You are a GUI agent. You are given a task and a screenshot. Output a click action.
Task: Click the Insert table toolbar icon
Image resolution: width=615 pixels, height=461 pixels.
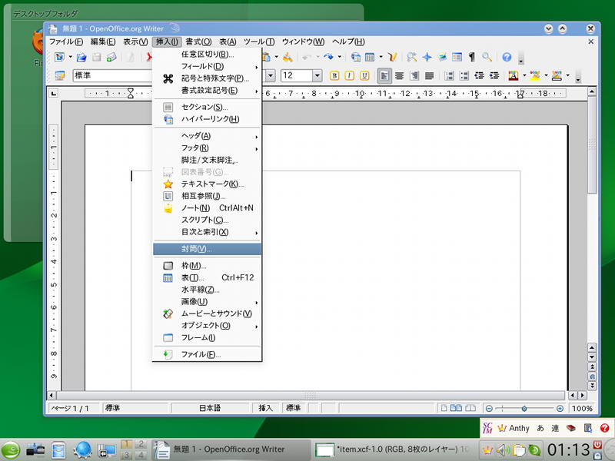[370, 57]
